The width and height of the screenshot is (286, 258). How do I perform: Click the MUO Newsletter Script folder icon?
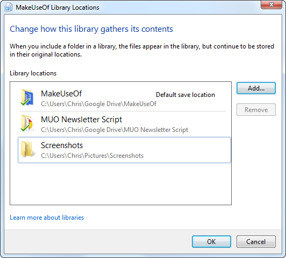click(27, 123)
